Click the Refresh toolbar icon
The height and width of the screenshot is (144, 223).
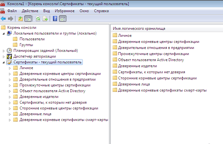coord(38,19)
